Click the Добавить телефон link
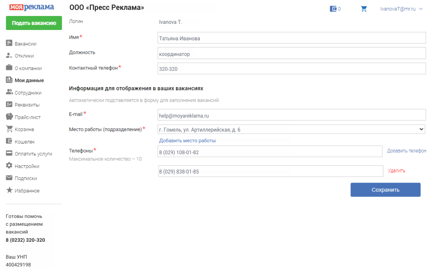433x273 pixels. (406, 151)
